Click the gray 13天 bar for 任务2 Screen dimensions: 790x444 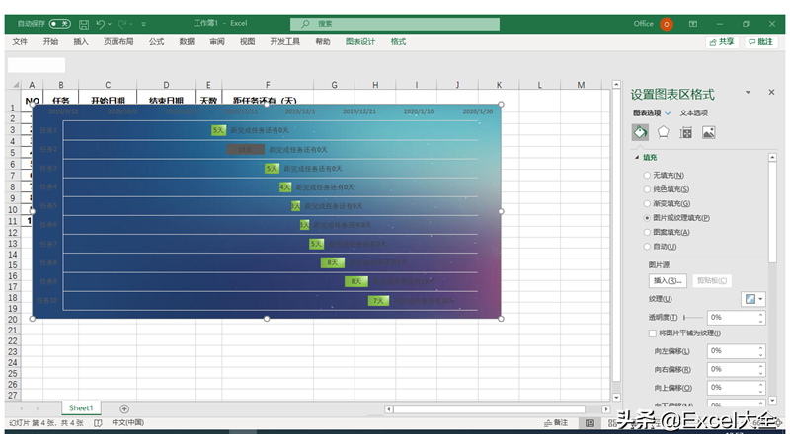pyautogui.click(x=245, y=150)
